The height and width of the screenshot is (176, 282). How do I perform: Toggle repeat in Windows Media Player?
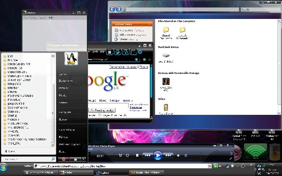pyautogui.click(x=127, y=155)
